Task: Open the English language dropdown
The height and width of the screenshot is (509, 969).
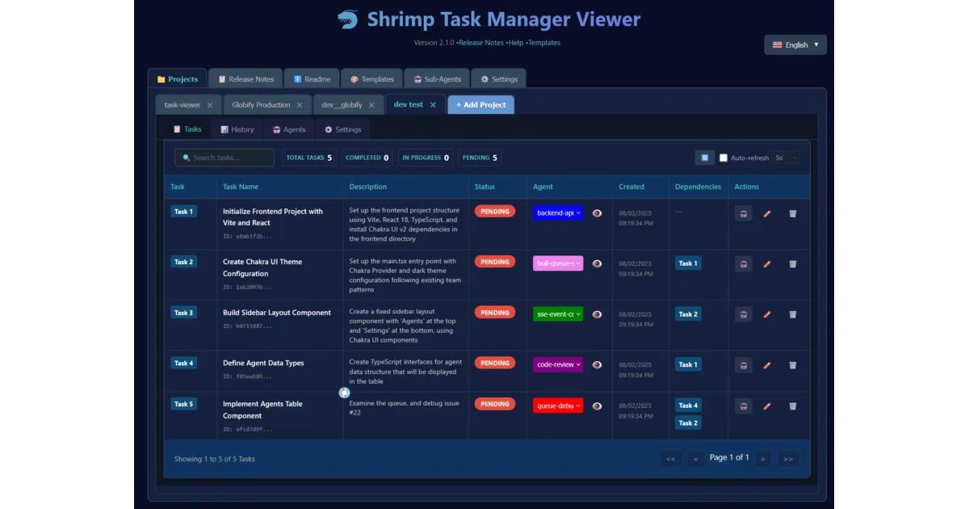Action: (x=795, y=44)
